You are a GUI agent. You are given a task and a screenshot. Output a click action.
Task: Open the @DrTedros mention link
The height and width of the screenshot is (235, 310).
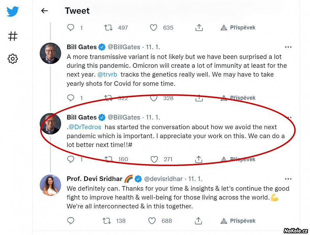(x=85, y=127)
